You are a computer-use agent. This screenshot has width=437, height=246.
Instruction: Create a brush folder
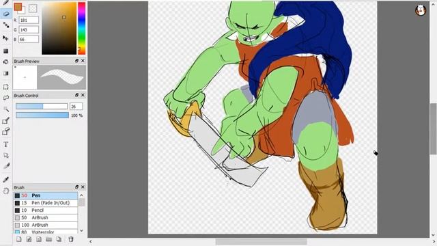tap(48, 239)
